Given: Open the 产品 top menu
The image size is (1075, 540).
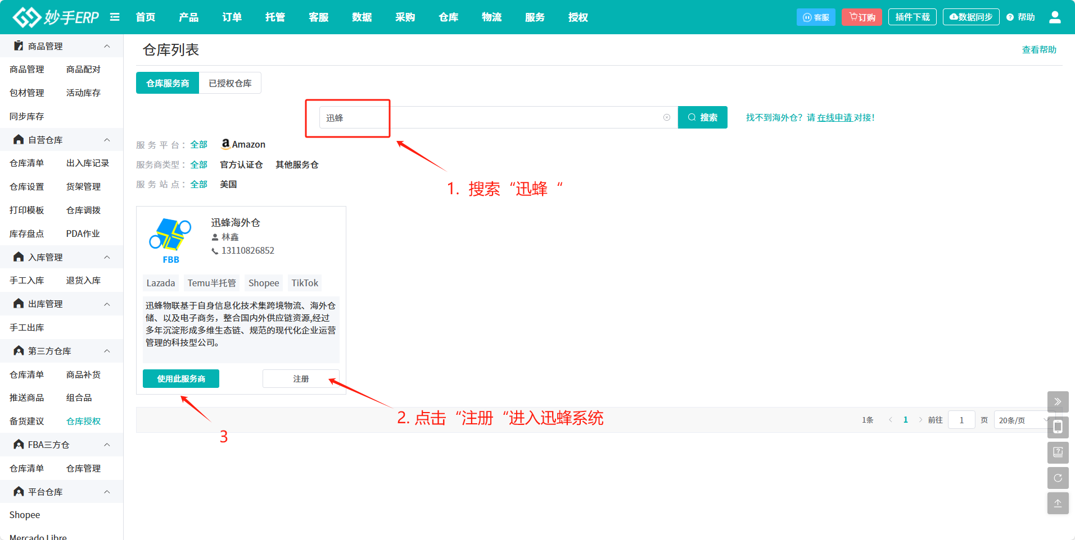Looking at the screenshot, I should [x=189, y=17].
